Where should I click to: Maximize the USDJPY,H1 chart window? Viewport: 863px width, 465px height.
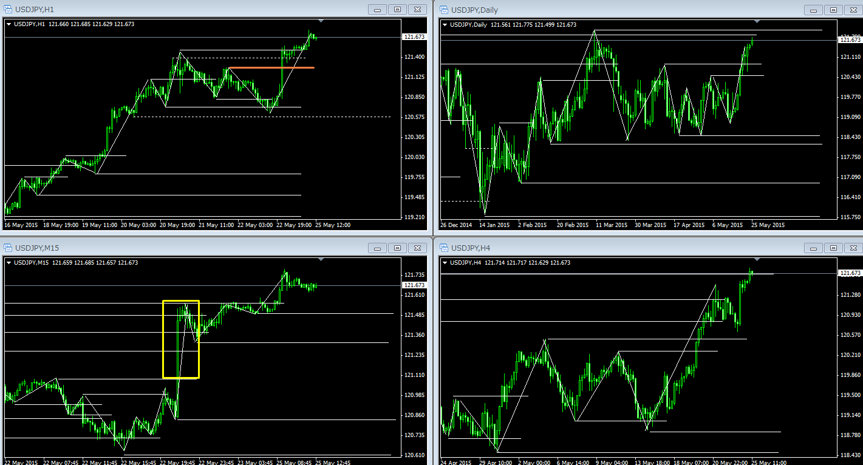coord(397,9)
